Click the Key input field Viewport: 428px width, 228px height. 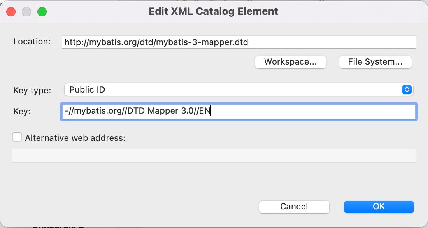coord(239,111)
